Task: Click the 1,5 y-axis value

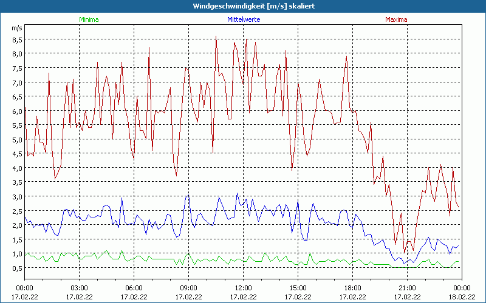Action: 17,240
